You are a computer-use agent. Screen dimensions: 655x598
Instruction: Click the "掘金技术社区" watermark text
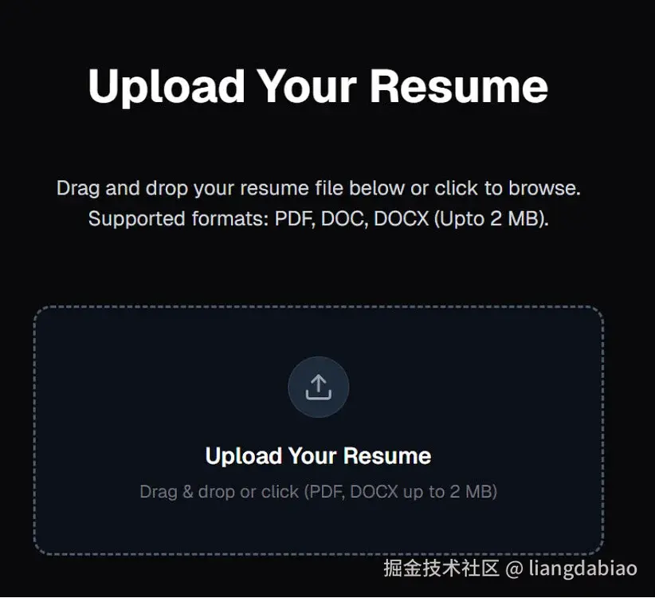pyautogui.click(x=441, y=568)
